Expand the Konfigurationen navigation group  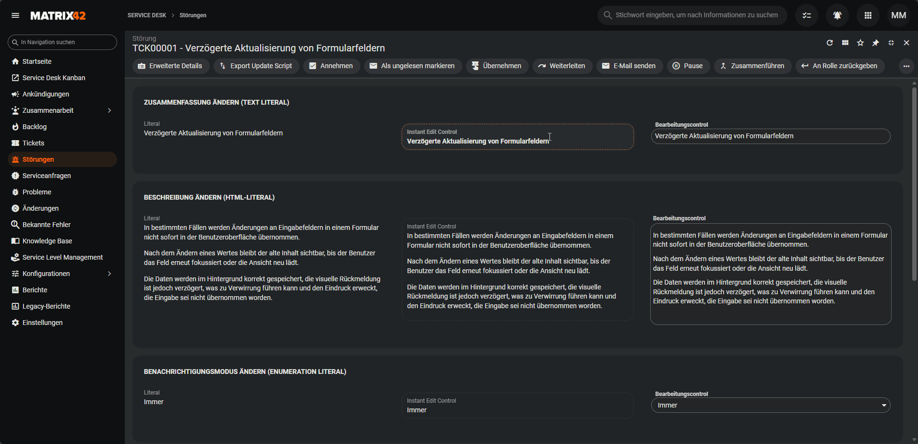click(x=109, y=274)
